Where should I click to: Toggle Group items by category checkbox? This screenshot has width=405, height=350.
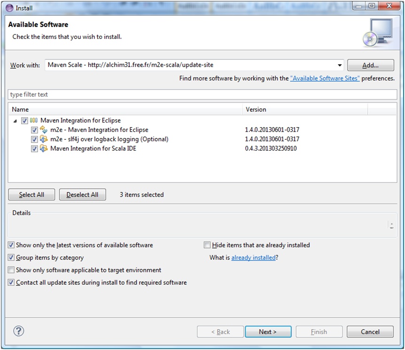(11, 258)
